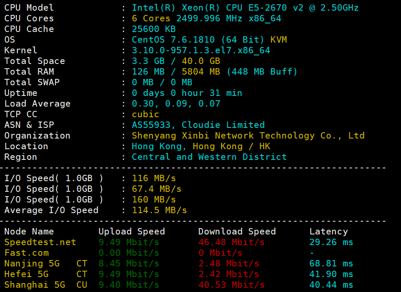Click the Speedtest.net node name
Image resolution: width=401 pixels, height=292 pixels.
click(40, 242)
